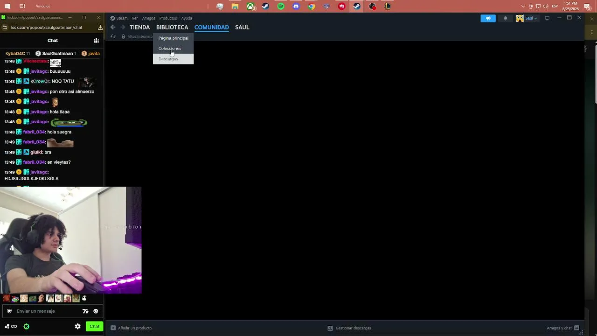
Task: Open the Windows Start menu
Action: click(7, 7)
